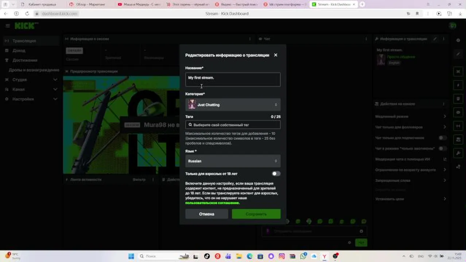Open Трансляция in the sidebar
Image resolution: width=466 pixels, height=262 pixels.
[x=30, y=41]
